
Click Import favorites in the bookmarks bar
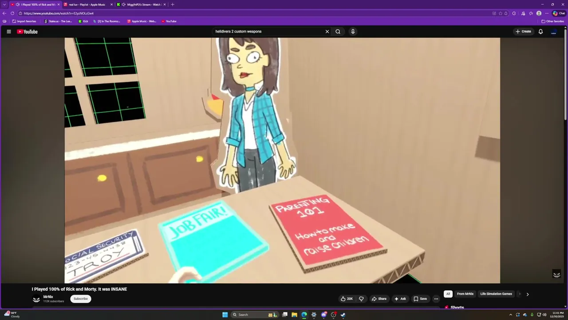coord(24,21)
